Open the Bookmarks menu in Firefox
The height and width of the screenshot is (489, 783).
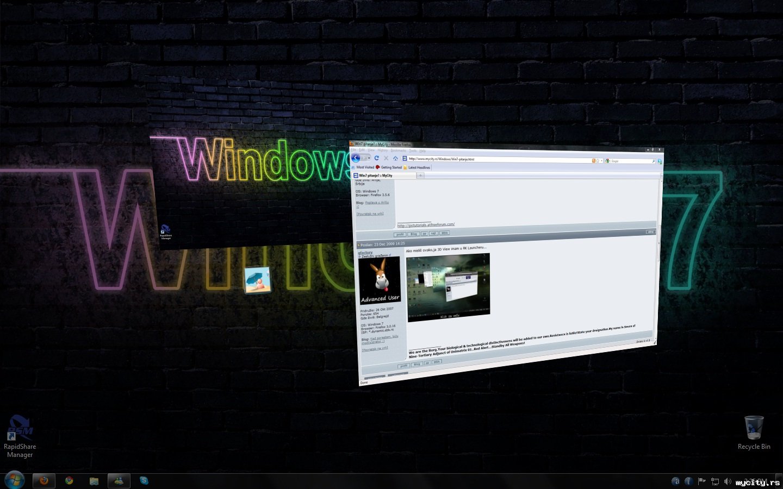pos(399,151)
